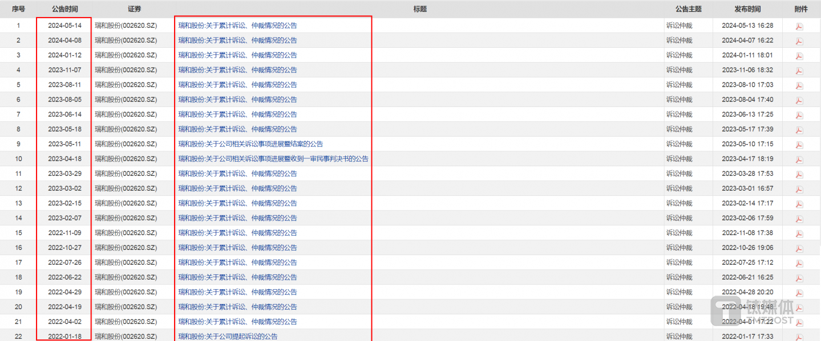Open the 2024-05-14 累计诉讼、仲裁情况 announcement title
The height and width of the screenshot is (341, 821).
click(x=237, y=26)
